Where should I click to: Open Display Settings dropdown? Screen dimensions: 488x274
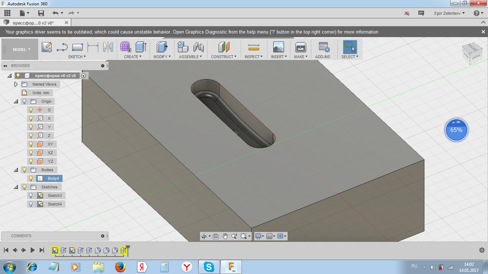tap(260, 236)
